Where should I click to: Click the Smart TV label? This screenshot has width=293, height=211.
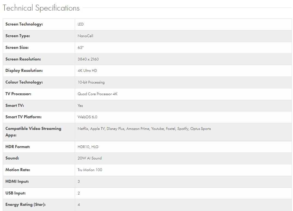15,105
